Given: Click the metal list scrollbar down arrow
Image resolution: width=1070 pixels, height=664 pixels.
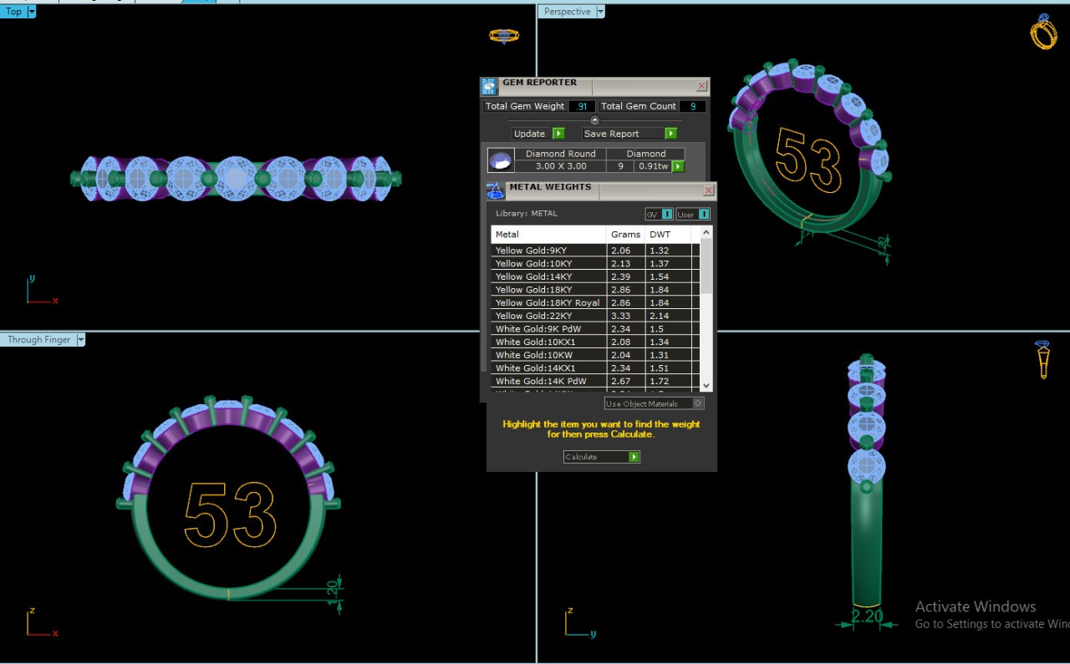Looking at the screenshot, I should (706, 385).
